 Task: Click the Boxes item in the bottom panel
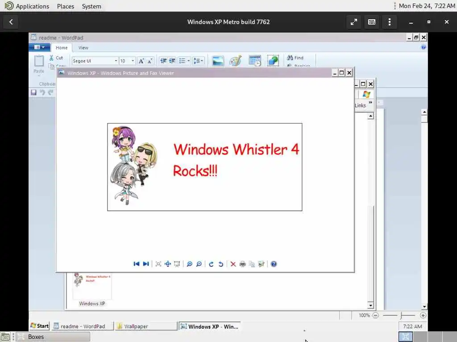(x=53, y=337)
